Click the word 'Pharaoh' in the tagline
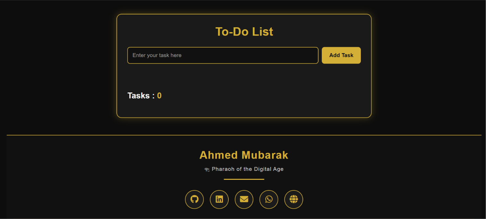 click(x=223, y=169)
